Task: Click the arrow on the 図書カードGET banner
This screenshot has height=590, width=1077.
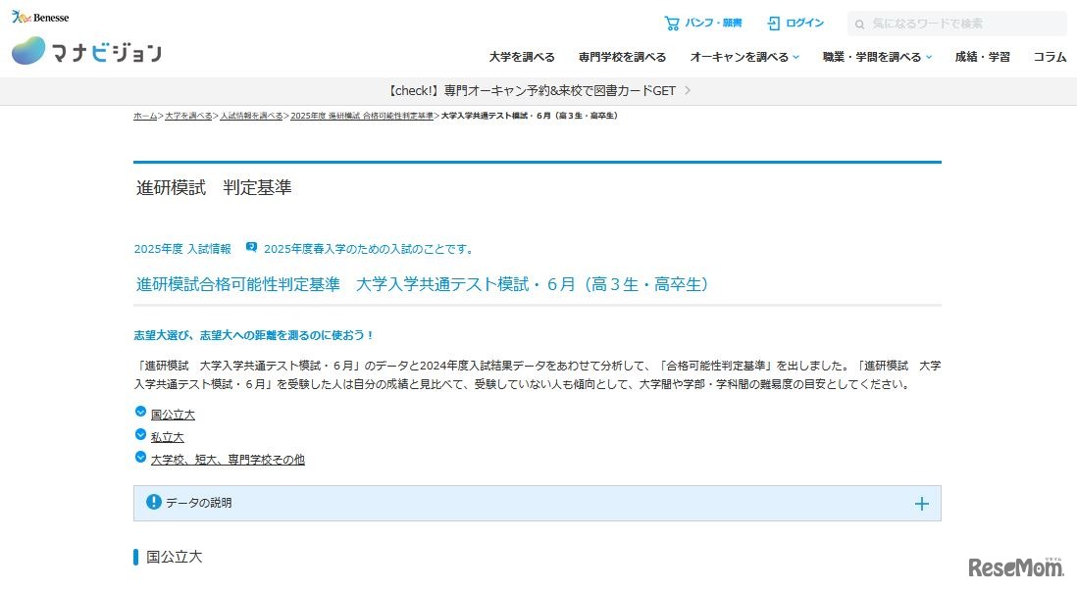Action: pyautogui.click(x=687, y=89)
